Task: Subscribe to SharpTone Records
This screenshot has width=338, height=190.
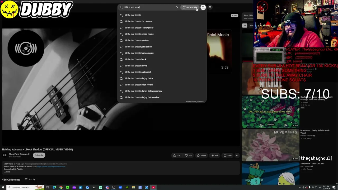Action: [39, 155]
